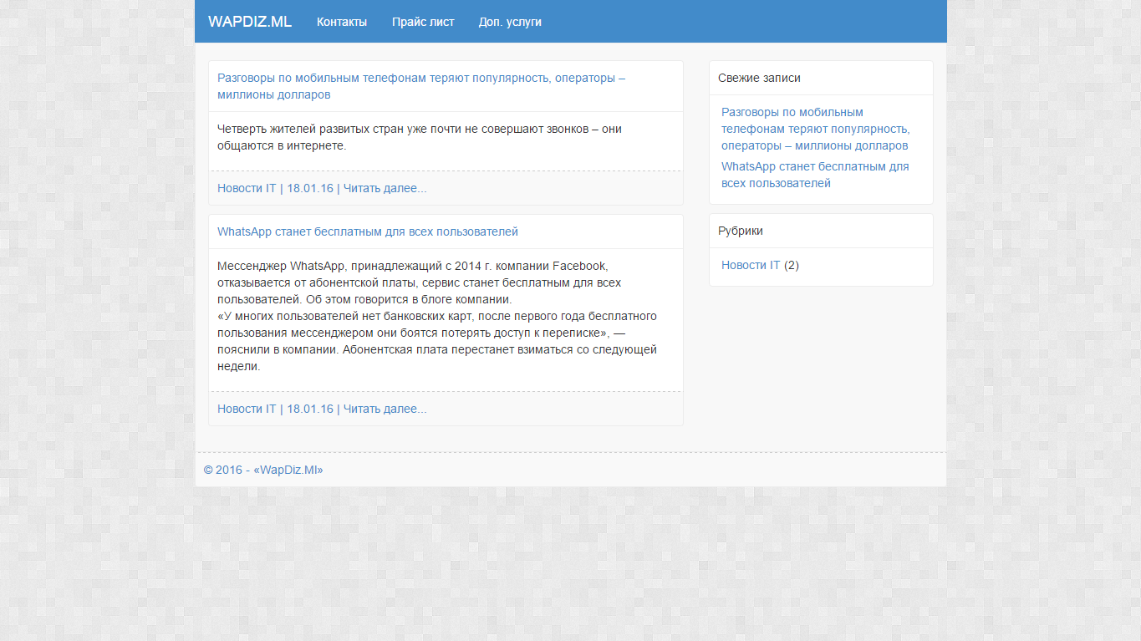
Task: Click the Свежие записи panel heading
Action: [x=759, y=78]
